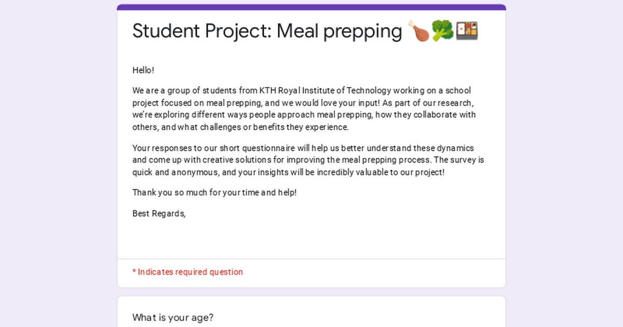Click the lavender background left of form

click(x=58, y=163)
